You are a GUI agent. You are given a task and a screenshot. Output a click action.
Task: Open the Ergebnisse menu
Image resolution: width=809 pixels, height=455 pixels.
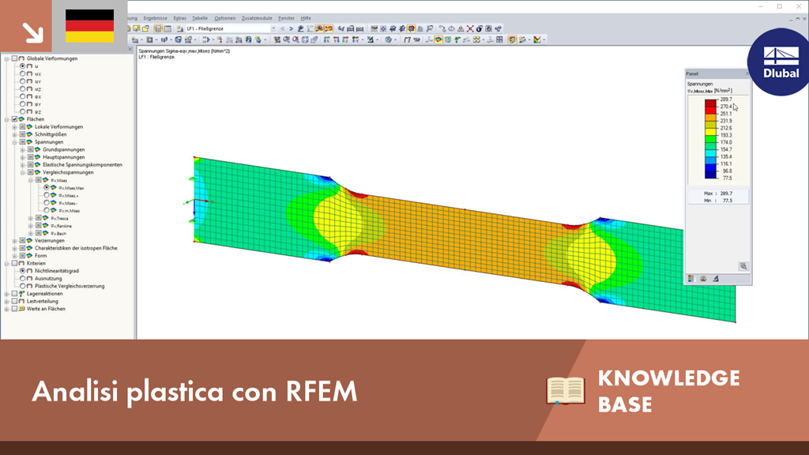point(155,18)
